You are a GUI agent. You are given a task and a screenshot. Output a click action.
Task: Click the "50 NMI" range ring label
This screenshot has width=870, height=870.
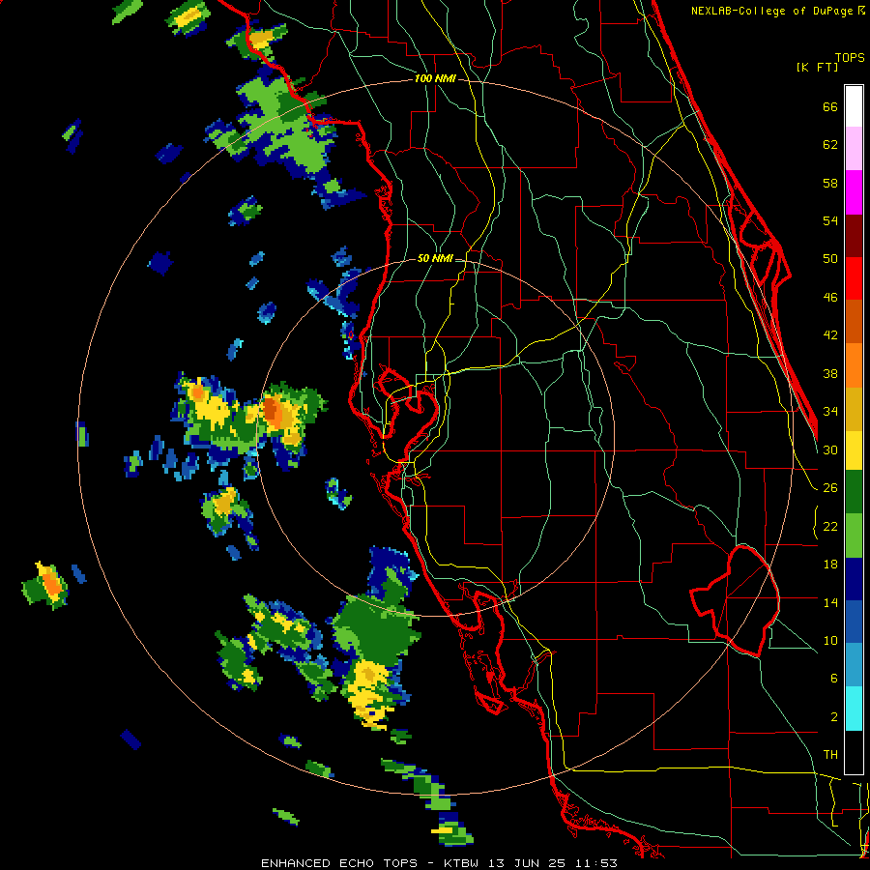(x=434, y=258)
